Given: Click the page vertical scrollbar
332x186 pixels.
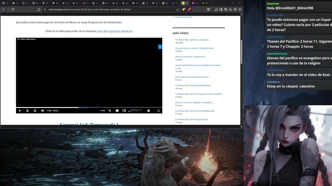Looking at the screenshot, I should [241, 52].
